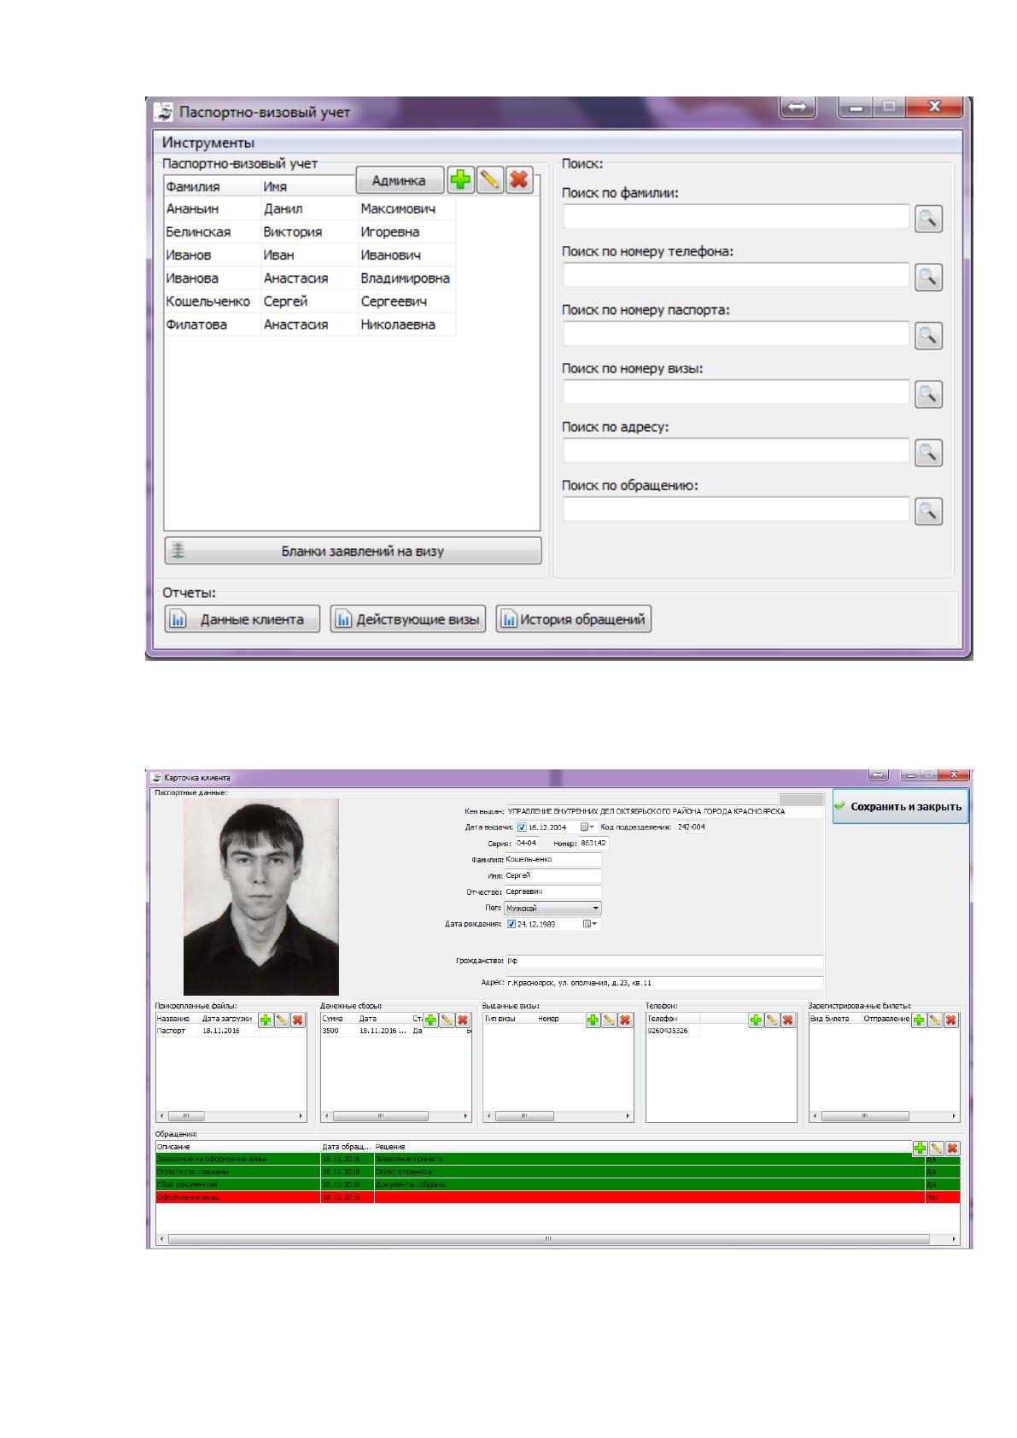Click Сохранить и закрыть button
The width and height of the screenshot is (1017, 1438).
click(900, 806)
